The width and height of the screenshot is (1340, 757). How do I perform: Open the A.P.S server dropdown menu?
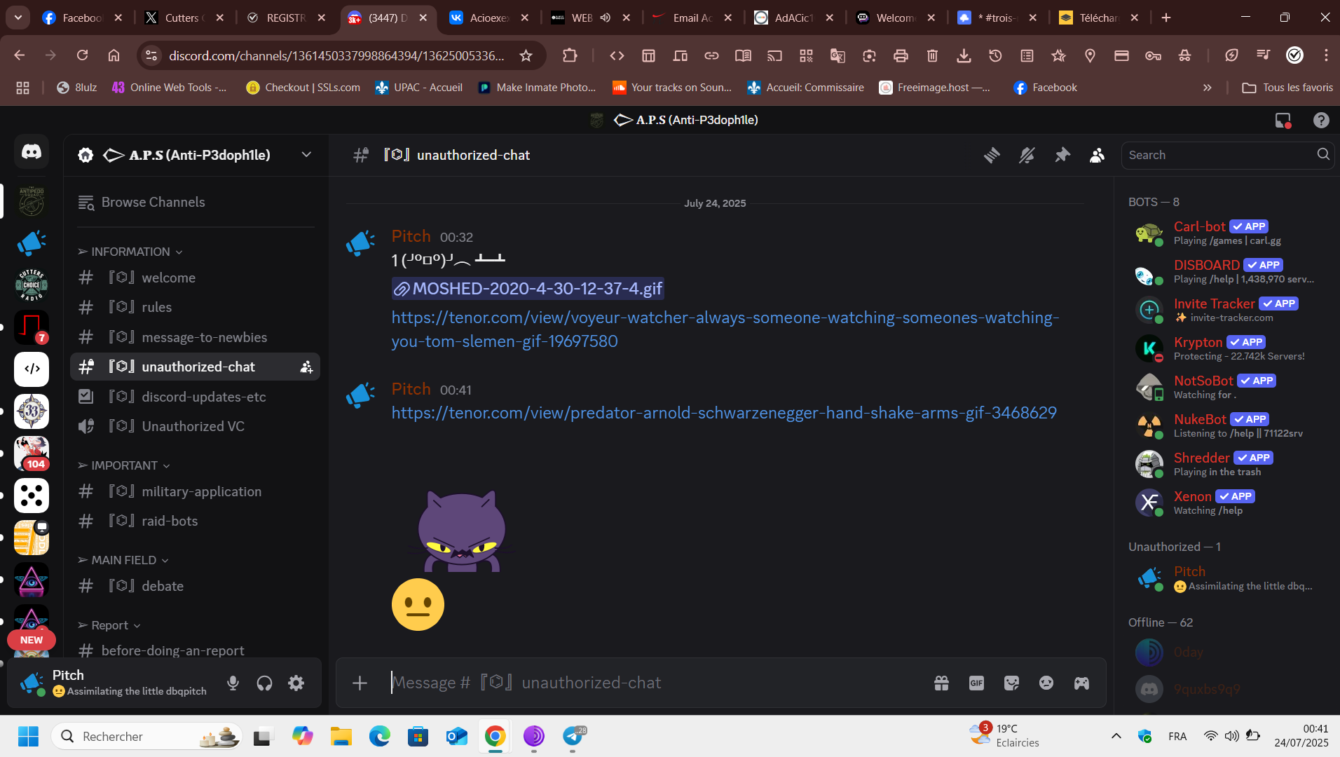[306, 155]
